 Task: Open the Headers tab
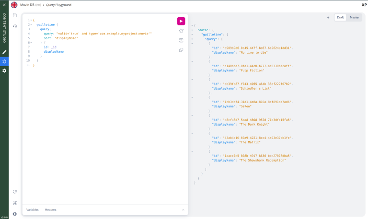tap(50, 209)
